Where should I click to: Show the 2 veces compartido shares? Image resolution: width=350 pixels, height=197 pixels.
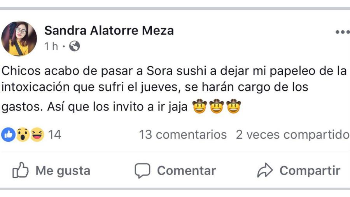292,135
